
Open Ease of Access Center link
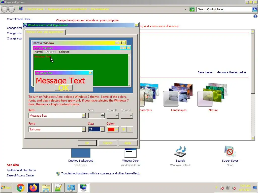[20, 175]
